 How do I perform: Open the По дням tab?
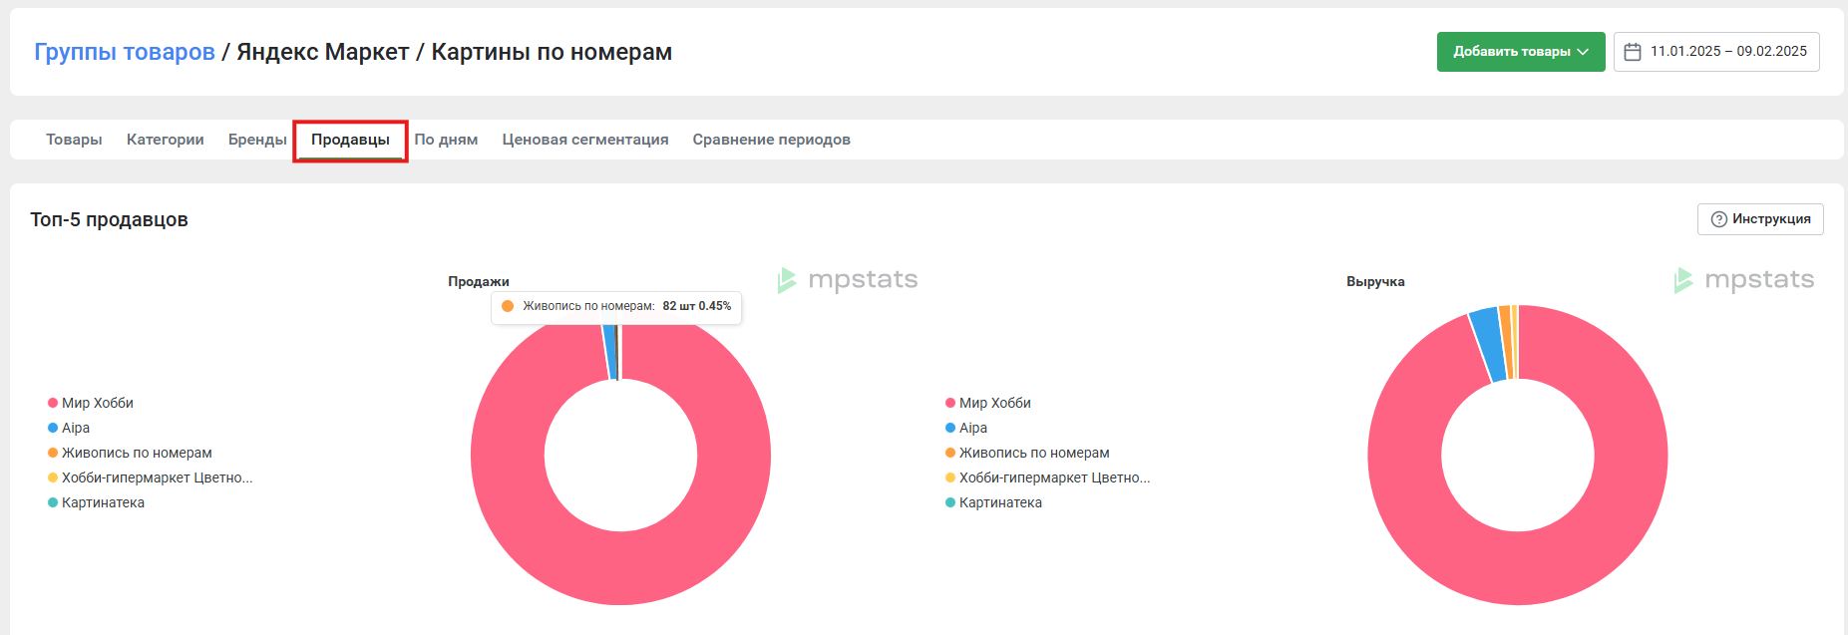click(x=446, y=140)
